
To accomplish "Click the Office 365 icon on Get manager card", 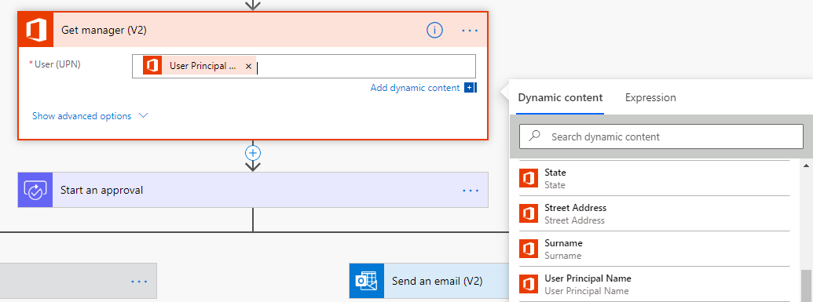I will 36,30.
